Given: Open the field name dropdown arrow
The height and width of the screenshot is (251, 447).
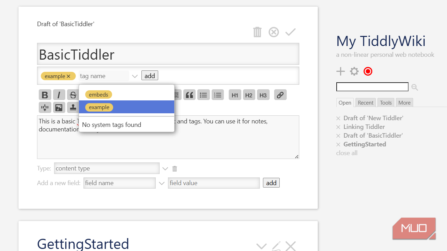Looking at the screenshot, I should [x=161, y=183].
